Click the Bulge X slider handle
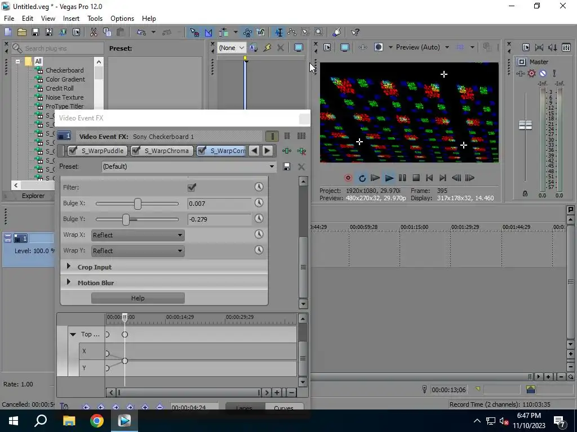This screenshot has height=432, width=577. [137, 204]
